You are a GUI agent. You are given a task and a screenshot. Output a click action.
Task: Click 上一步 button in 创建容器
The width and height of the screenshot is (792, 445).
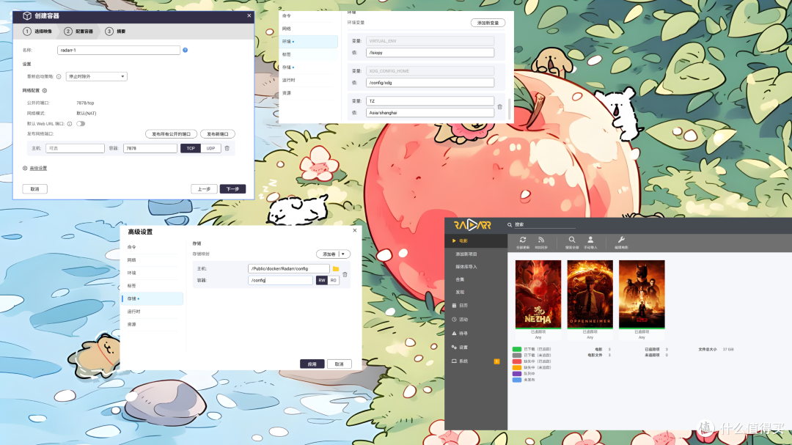point(204,189)
